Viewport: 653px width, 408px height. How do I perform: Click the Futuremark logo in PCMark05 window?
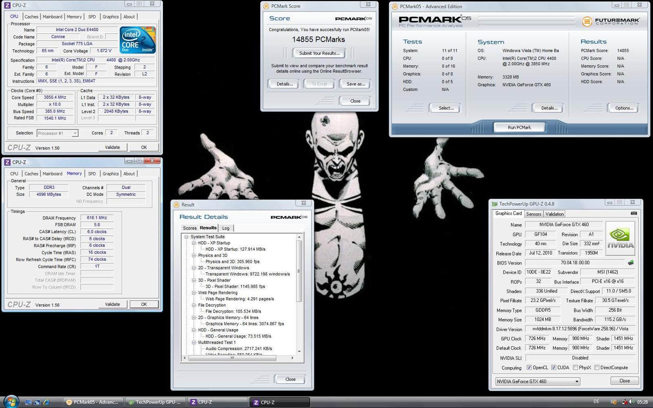click(611, 21)
